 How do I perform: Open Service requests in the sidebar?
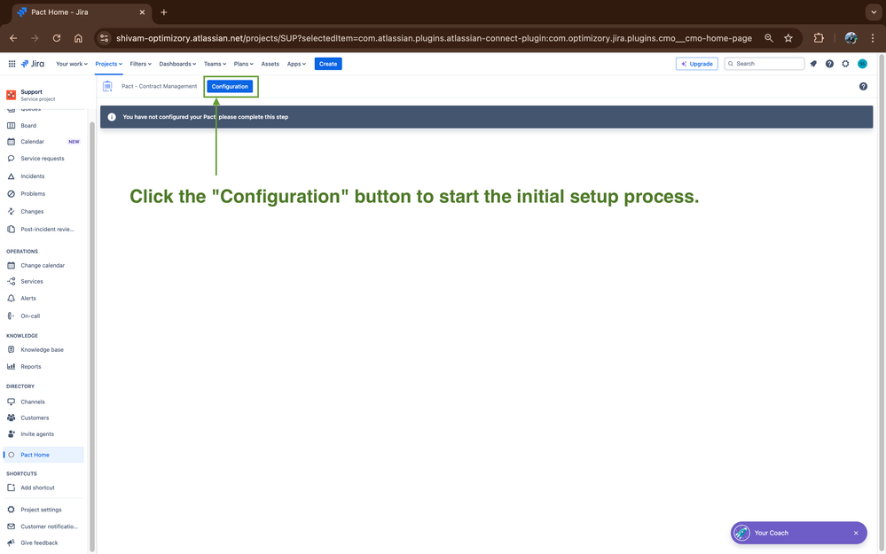[x=44, y=159]
